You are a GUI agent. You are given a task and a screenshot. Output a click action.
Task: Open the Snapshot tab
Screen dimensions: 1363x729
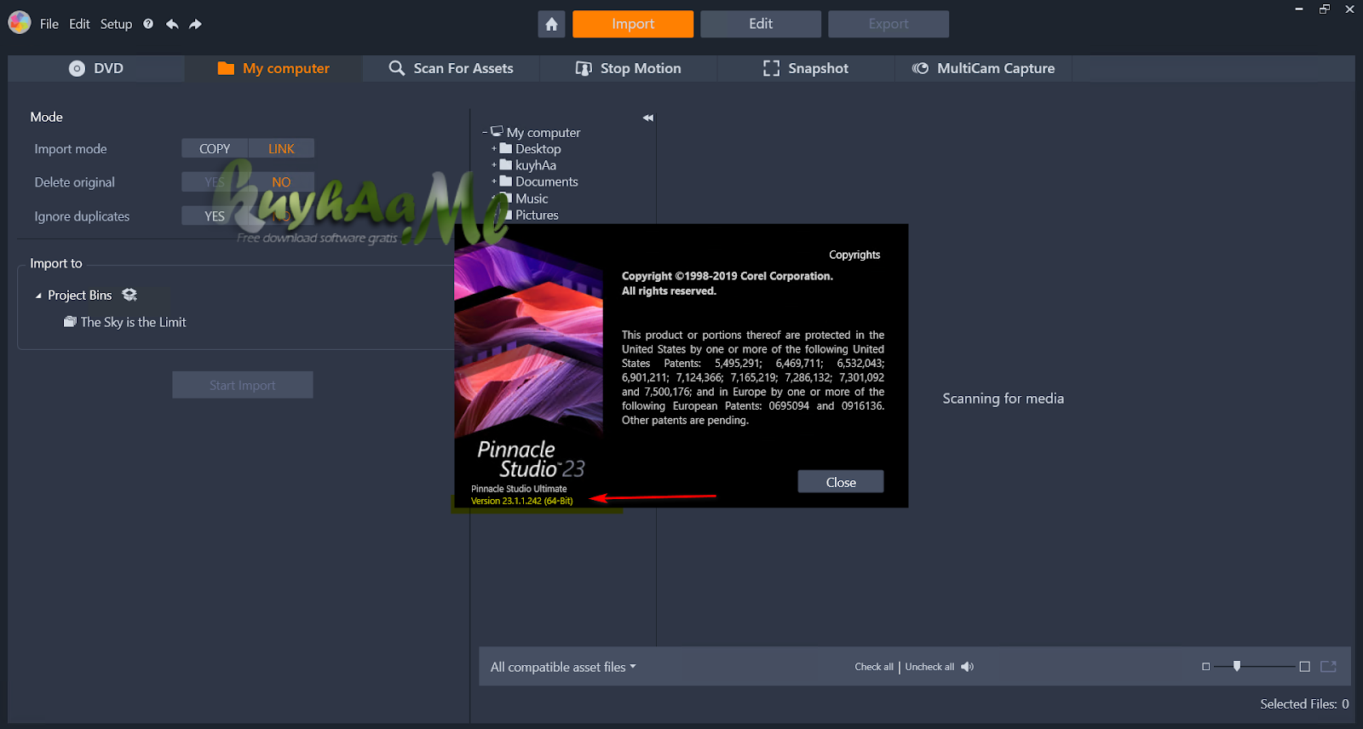click(806, 68)
